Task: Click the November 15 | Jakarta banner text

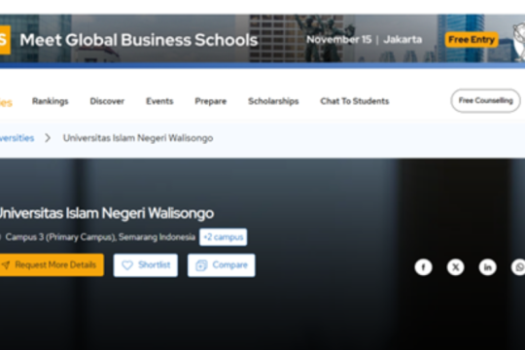Action: [x=365, y=40]
